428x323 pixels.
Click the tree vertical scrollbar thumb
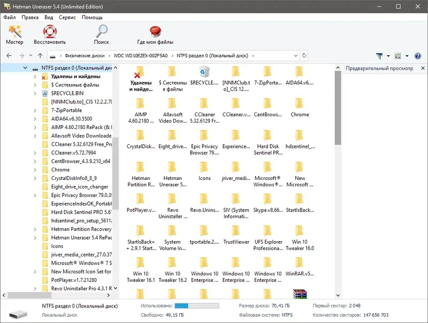coord(116,173)
